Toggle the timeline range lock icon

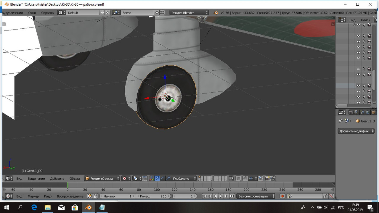click(95, 196)
